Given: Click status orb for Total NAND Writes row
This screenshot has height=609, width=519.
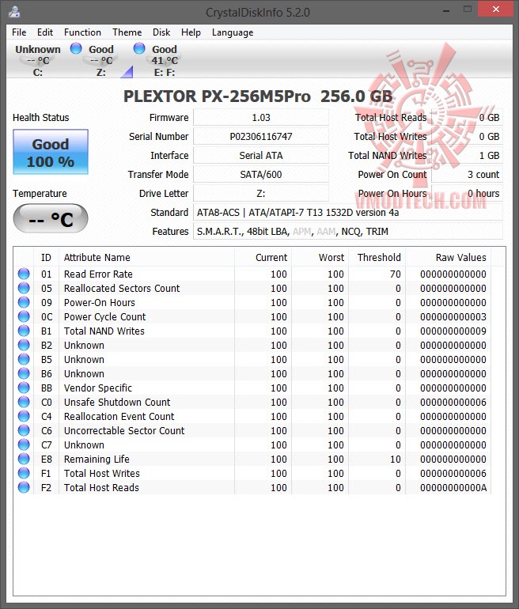Looking at the screenshot, I should coord(24,331).
